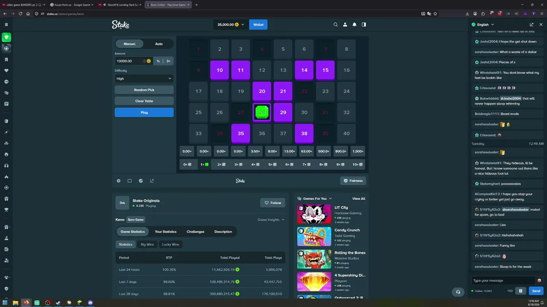Switch to the Lucky Wins tab

[171, 245]
